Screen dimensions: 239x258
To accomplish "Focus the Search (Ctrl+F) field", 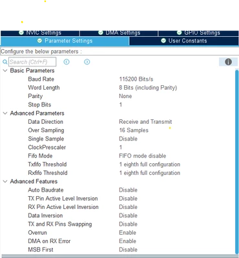I will 32,62.
